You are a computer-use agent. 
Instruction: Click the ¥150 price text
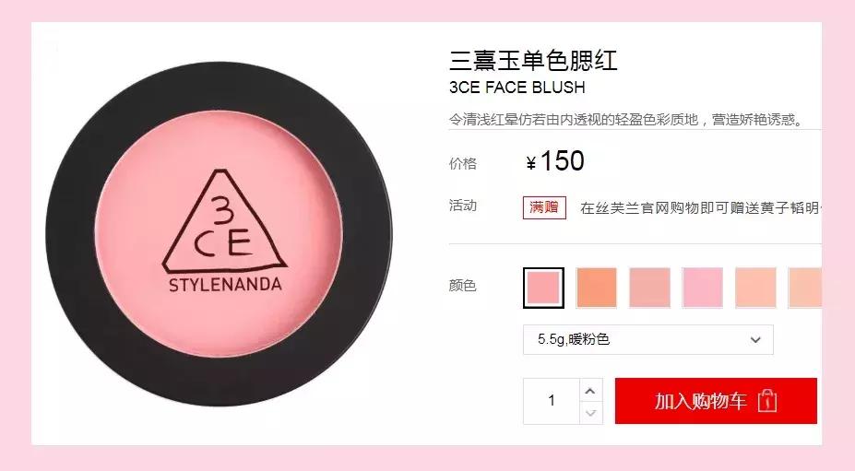(x=555, y=160)
